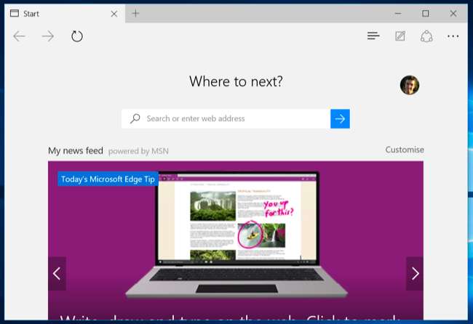Add a new tab
The image size is (473, 324).
point(136,13)
